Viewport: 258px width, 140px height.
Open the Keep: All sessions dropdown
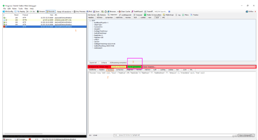point(65,12)
